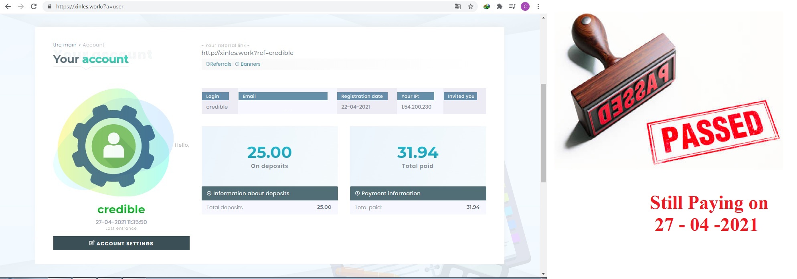Select the Login column header
797x279 pixels.
point(215,96)
